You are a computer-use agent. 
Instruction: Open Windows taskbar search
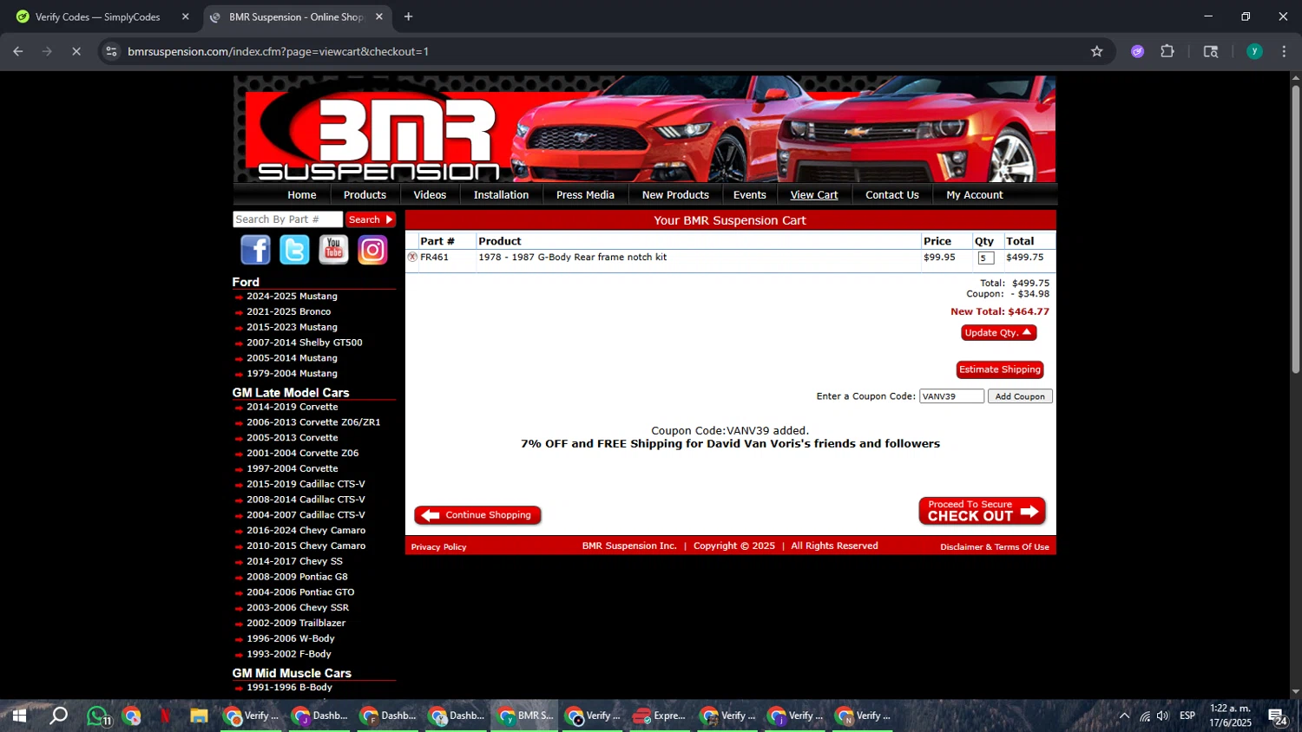click(x=58, y=716)
